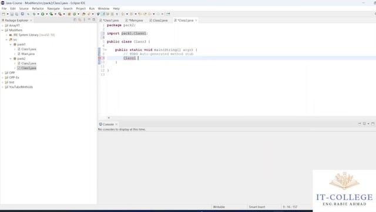The height and width of the screenshot is (212, 376).
Task: Toggle Show Whitespace Characters toolbar button
Action: tap(117, 14)
